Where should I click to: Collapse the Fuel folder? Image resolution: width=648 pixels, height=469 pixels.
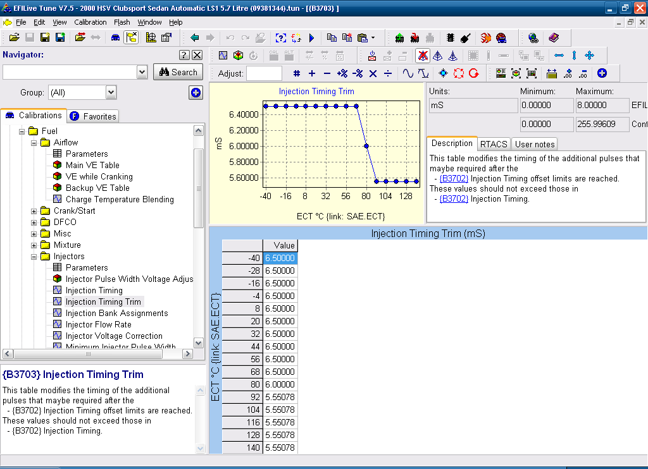(22, 131)
